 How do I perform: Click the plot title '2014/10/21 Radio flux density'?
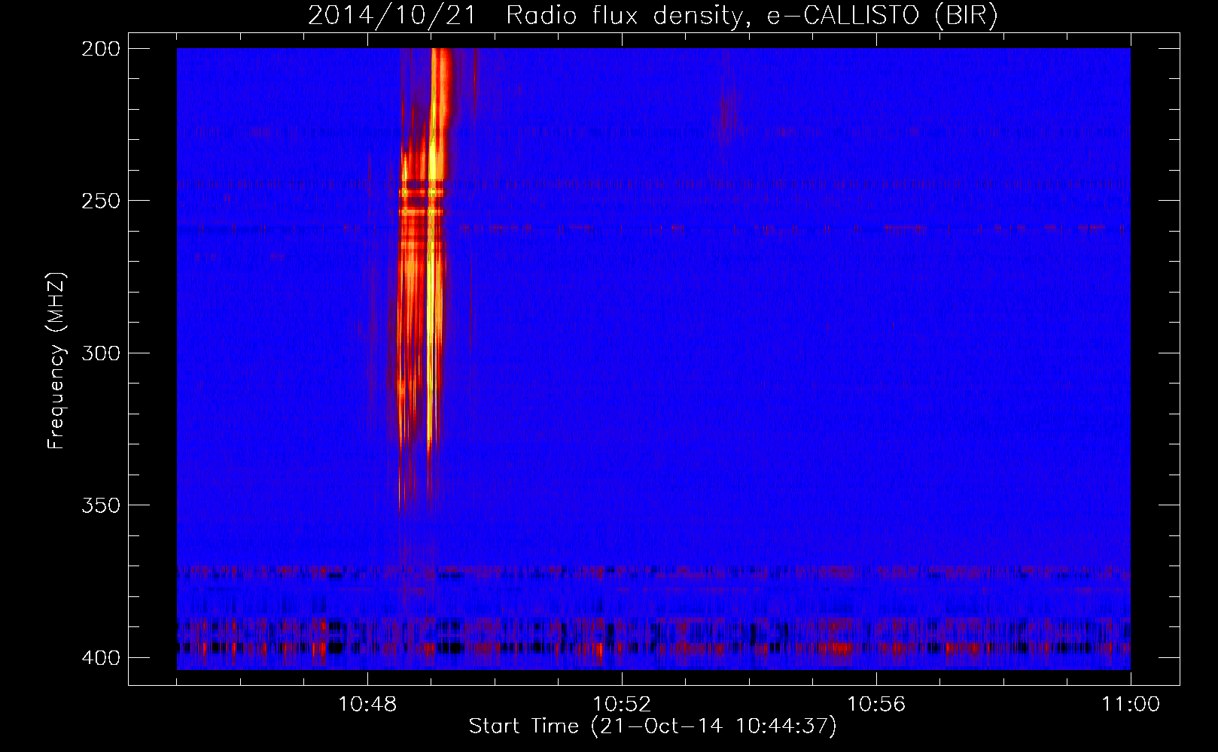tap(652, 16)
